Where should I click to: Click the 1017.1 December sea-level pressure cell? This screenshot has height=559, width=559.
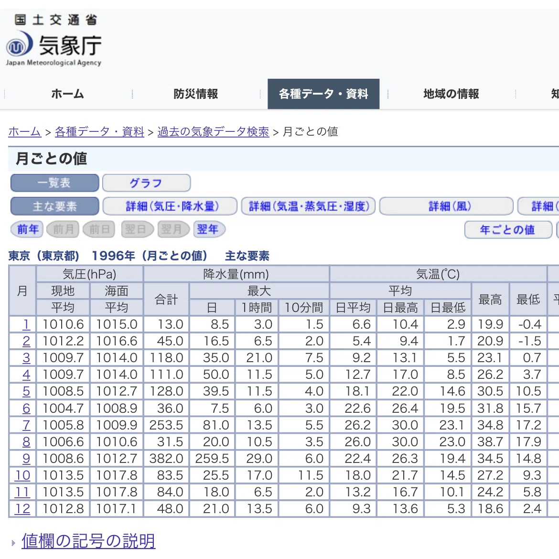click(x=117, y=509)
